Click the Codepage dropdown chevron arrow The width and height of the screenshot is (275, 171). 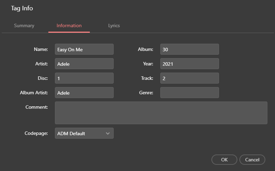pyautogui.click(x=108, y=133)
